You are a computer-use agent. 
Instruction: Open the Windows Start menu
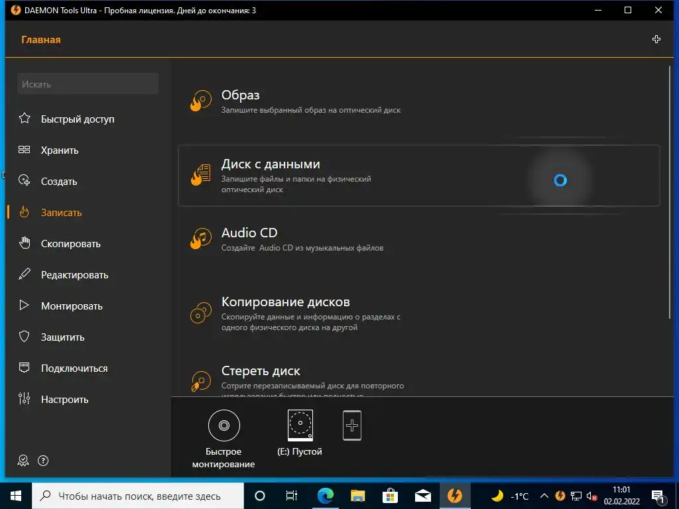point(16,496)
